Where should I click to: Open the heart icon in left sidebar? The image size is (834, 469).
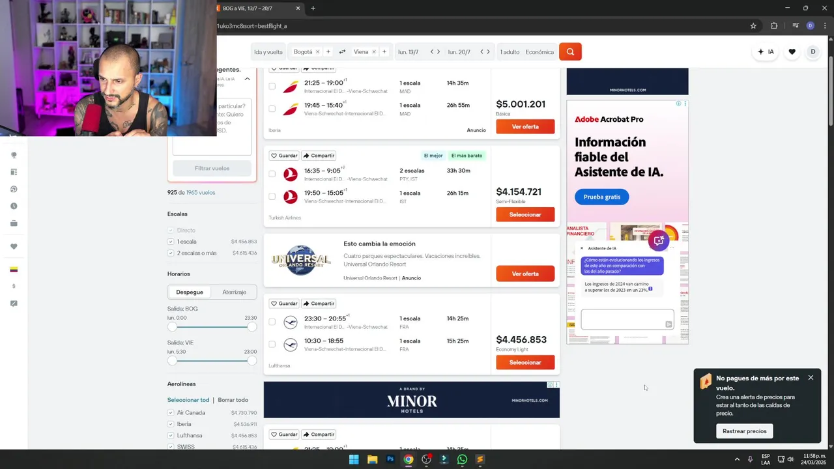(14, 246)
